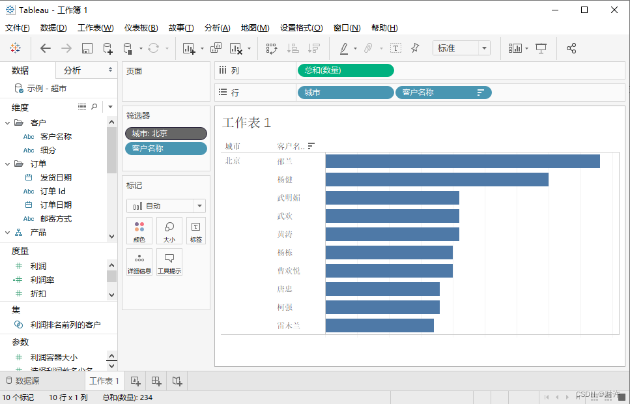Save workbook with the floppy disk icon
This screenshot has width=630, height=404.
point(87,49)
